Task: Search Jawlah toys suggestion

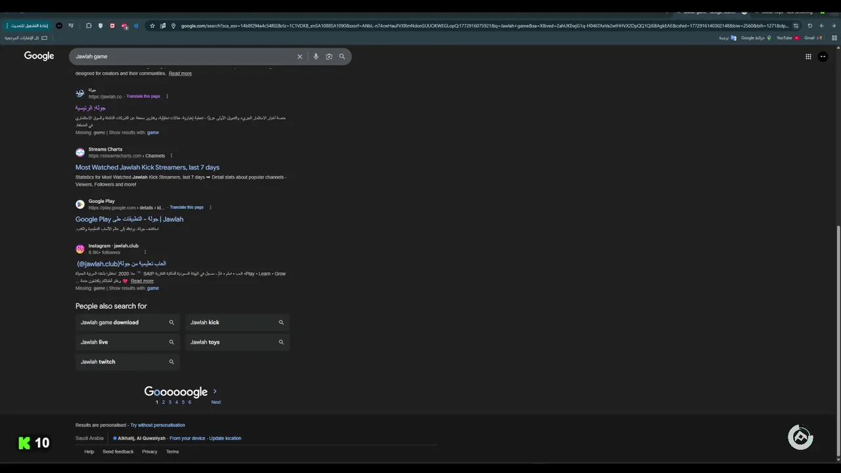Action: [237, 342]
